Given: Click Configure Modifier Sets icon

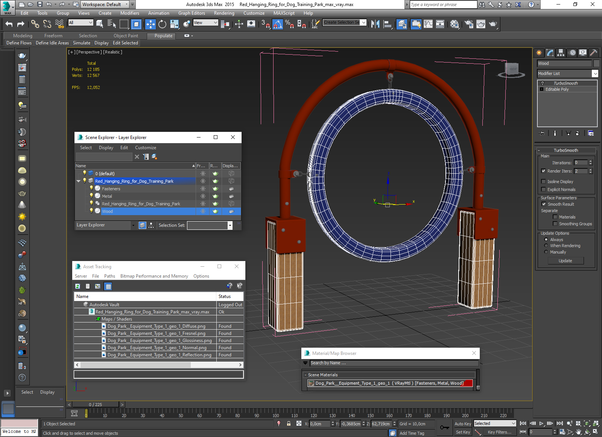Looking at the screenshot, I should [591, 133].
